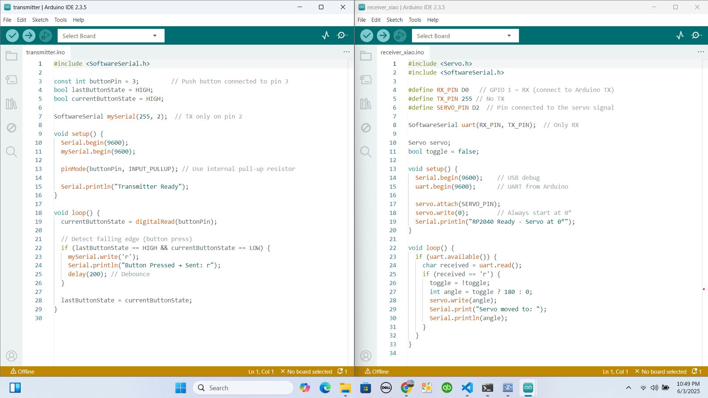The width and height of the screenshot is (708, 398).
Task: Click in the taskbar Search box
Action: point(243,388)
